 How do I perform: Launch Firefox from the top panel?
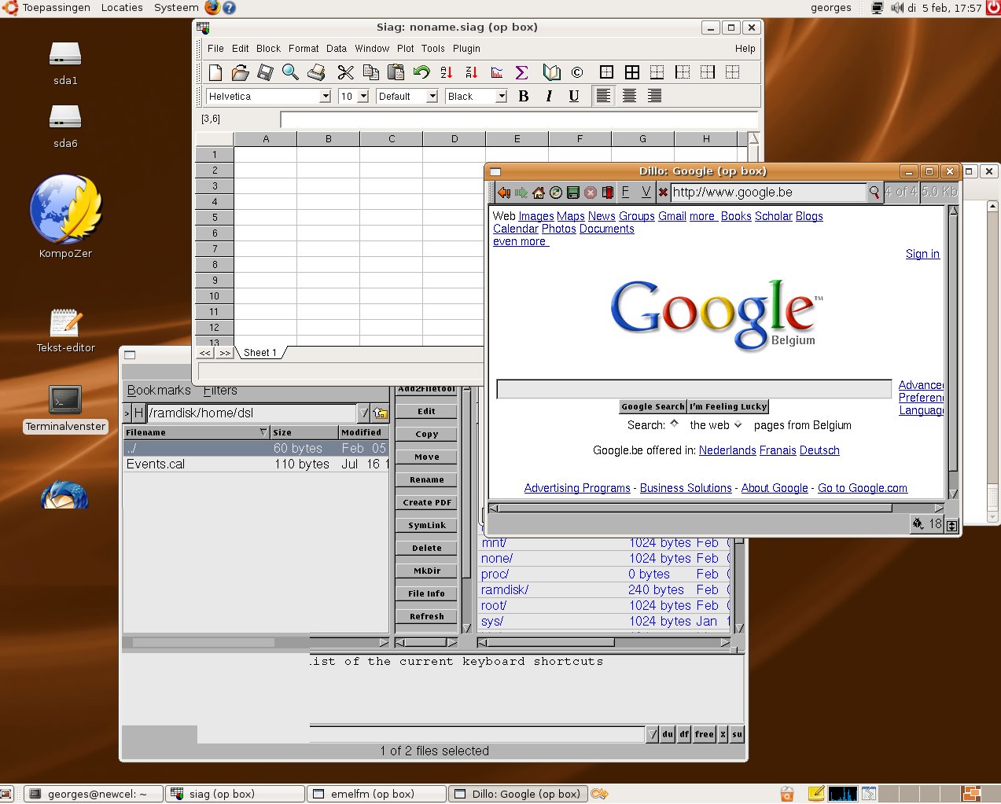tap(212, 8)
